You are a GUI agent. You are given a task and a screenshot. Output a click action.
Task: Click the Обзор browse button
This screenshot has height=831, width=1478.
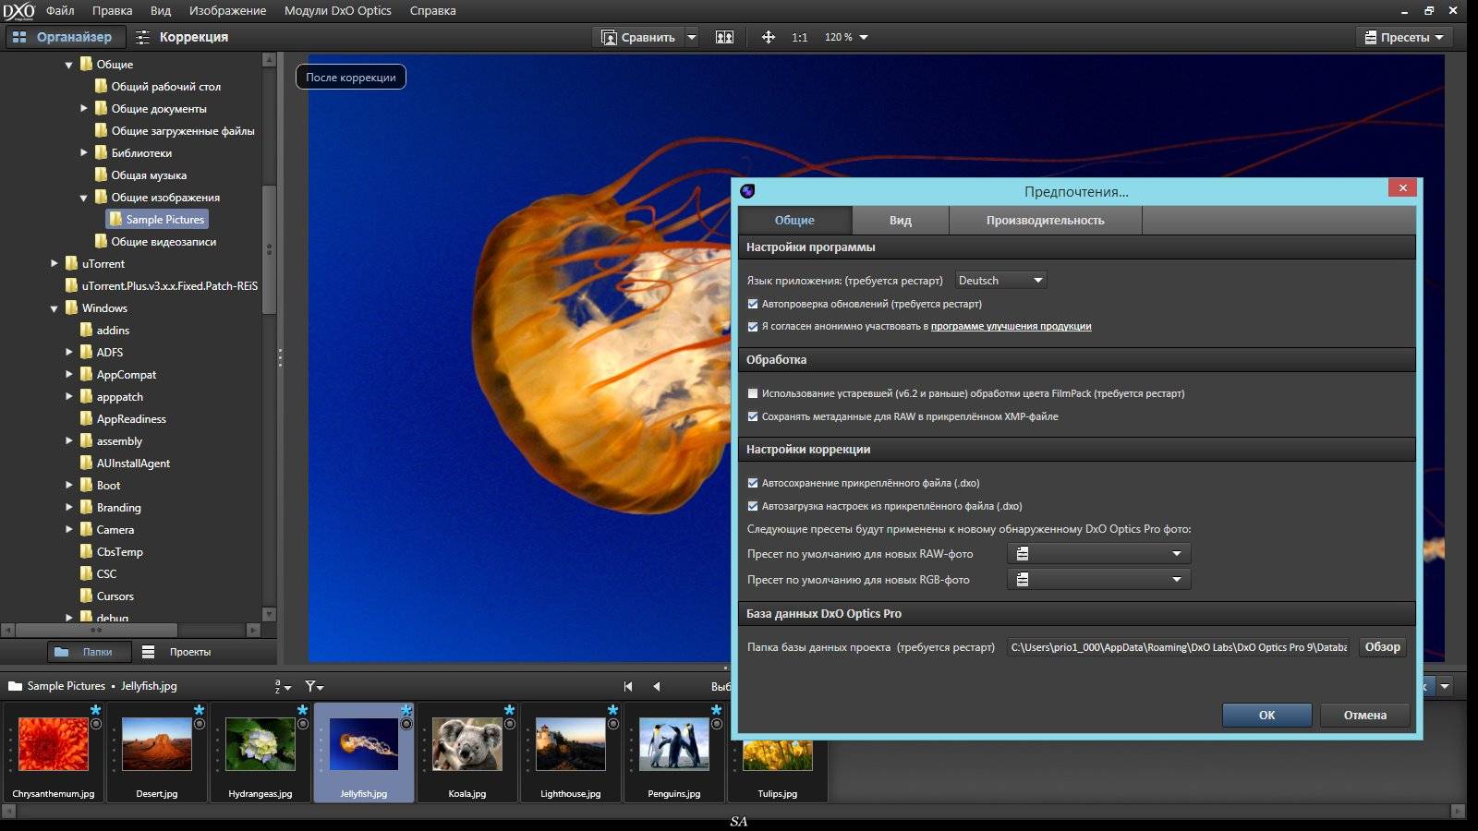[x=1382, y=646]
